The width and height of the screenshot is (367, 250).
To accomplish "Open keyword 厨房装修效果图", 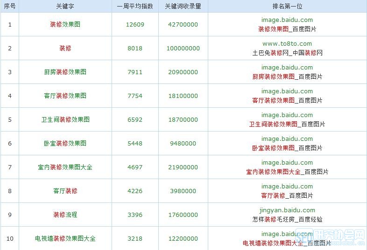I will pos(65,72).
